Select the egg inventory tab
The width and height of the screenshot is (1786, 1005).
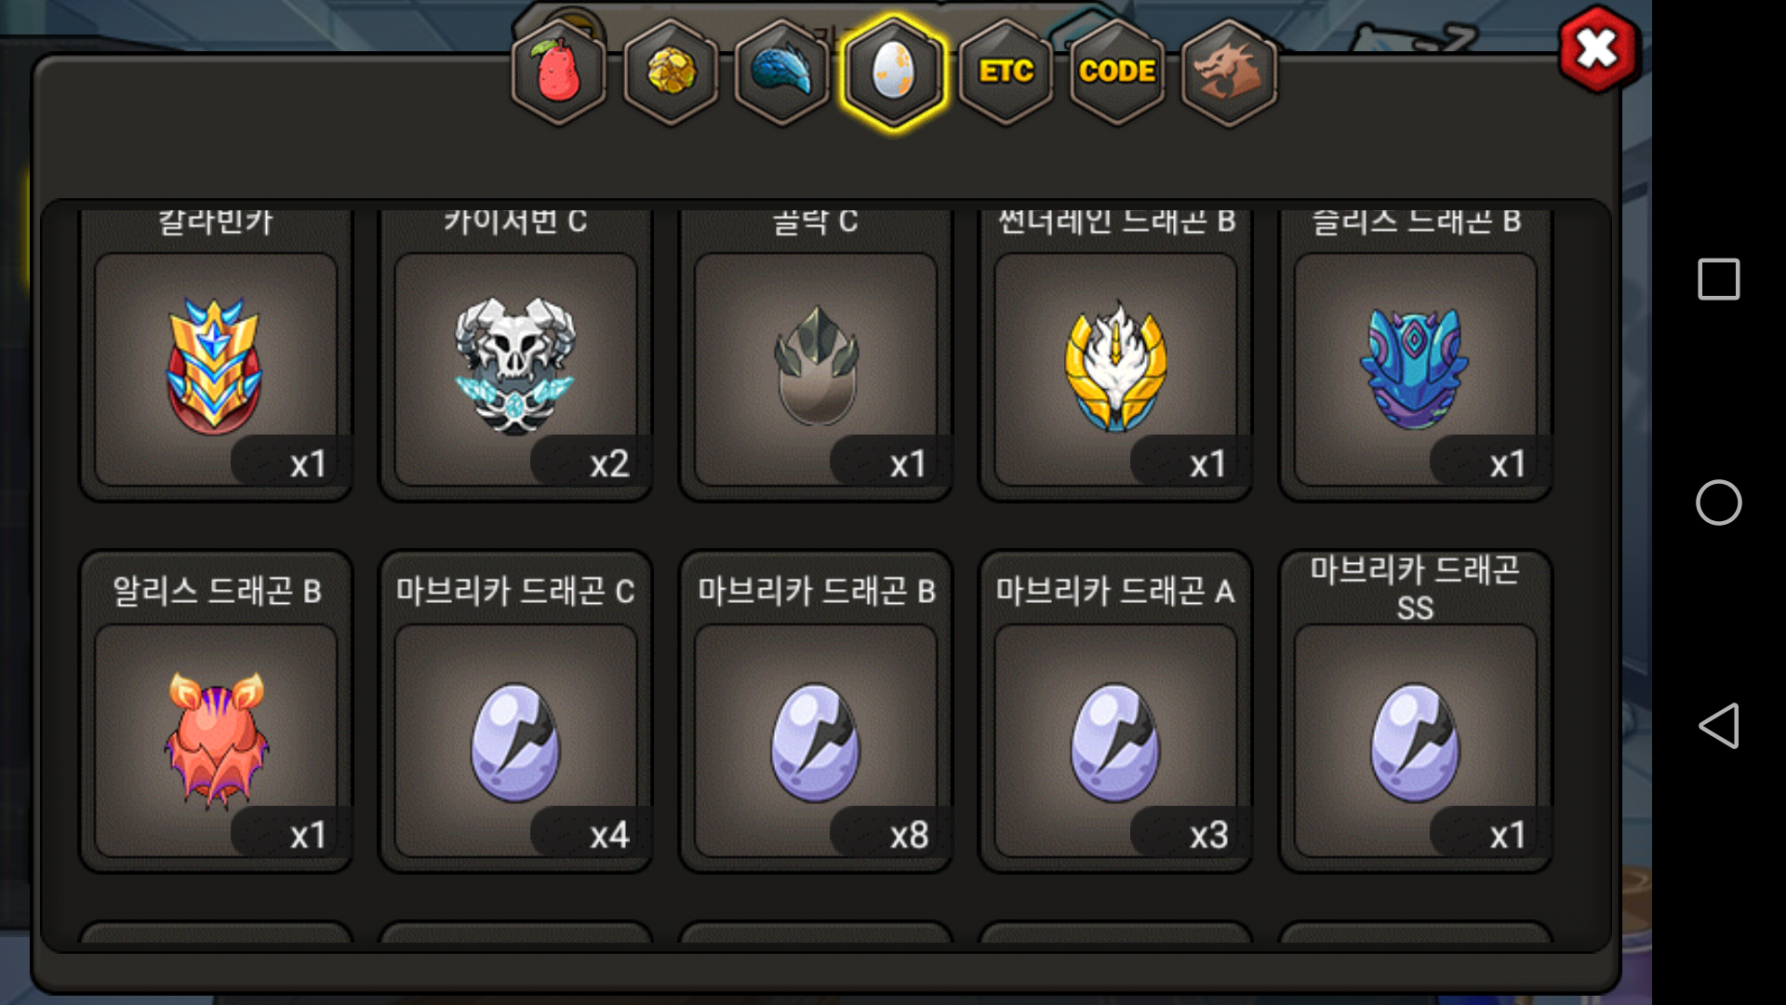(x=893, y=73)
